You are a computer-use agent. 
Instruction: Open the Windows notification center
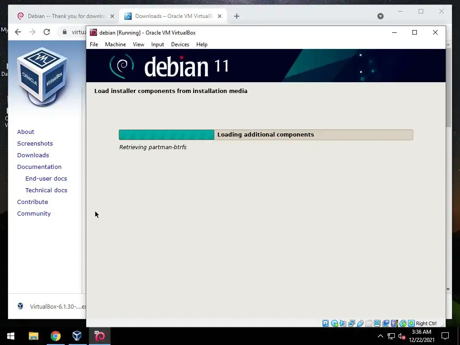445,336
